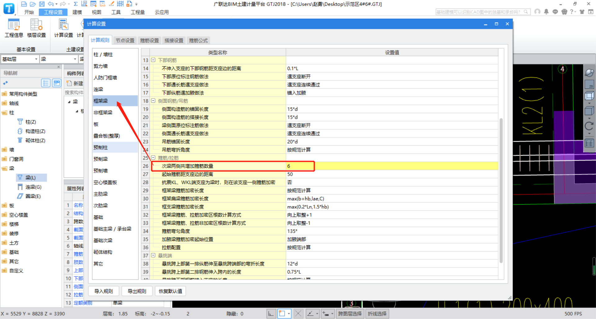Save the project with the floppy disk icon
This screenshot has width=596, height=319.
42,4
